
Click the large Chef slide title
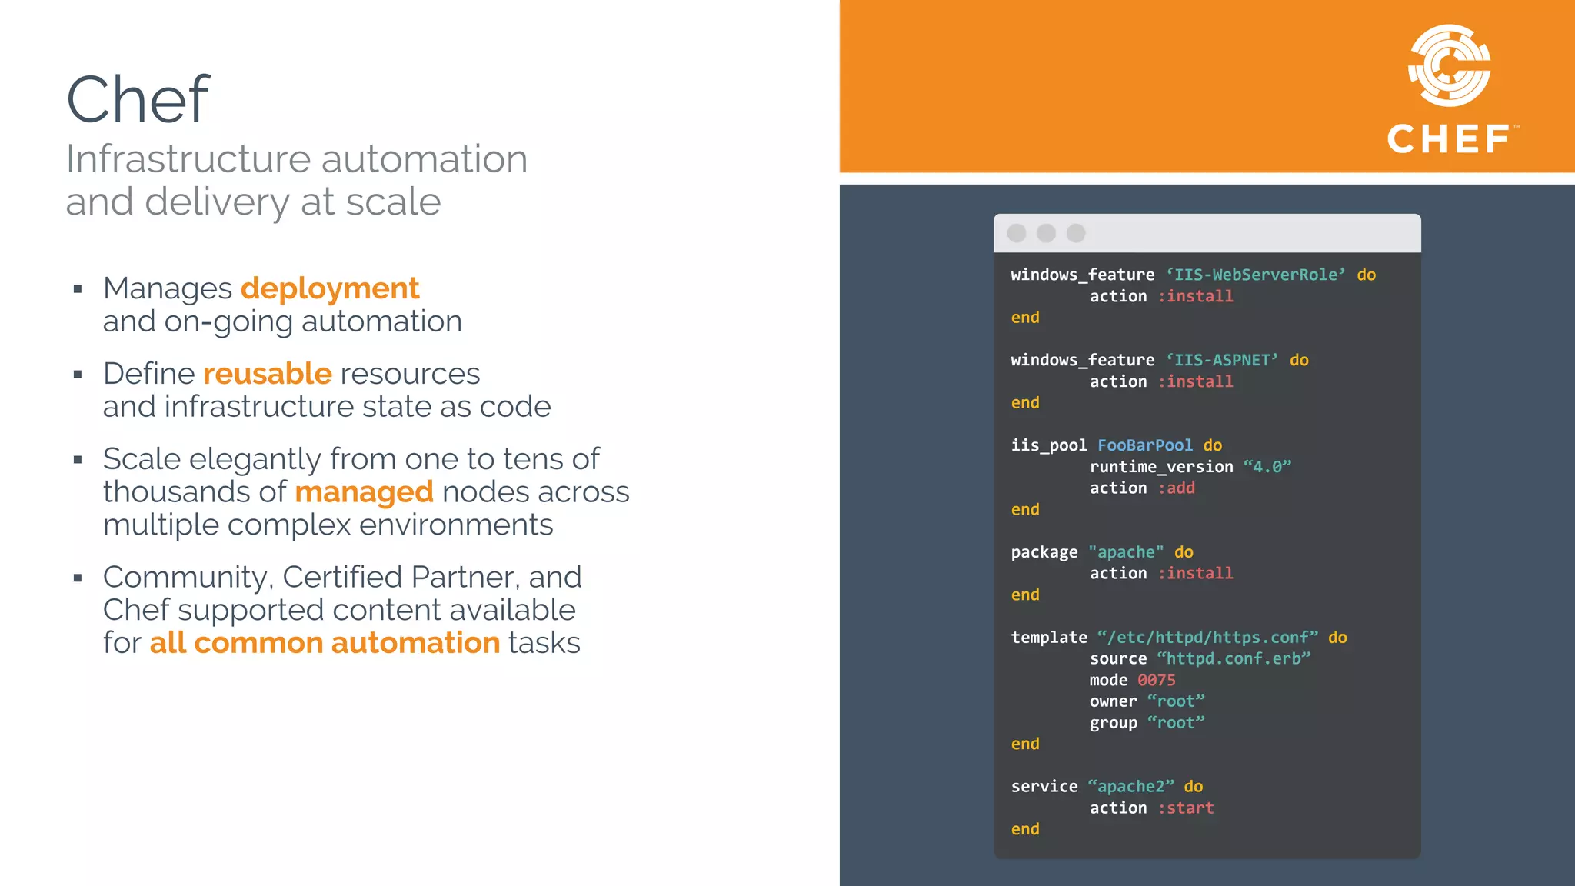coord(138,99)
